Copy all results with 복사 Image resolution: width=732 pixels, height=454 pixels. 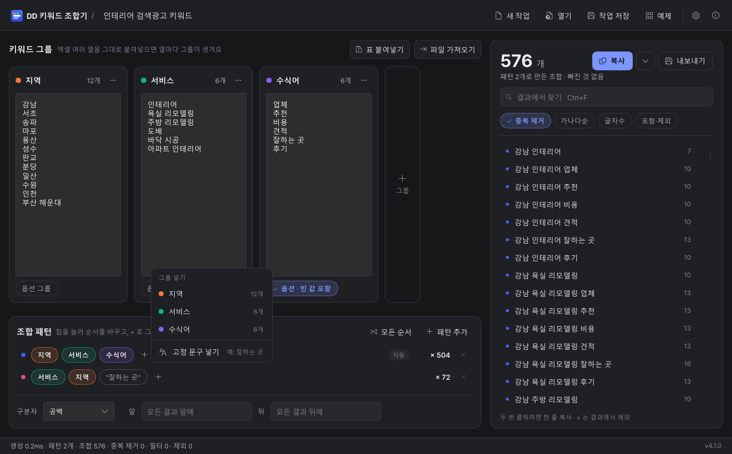[612, 61]
